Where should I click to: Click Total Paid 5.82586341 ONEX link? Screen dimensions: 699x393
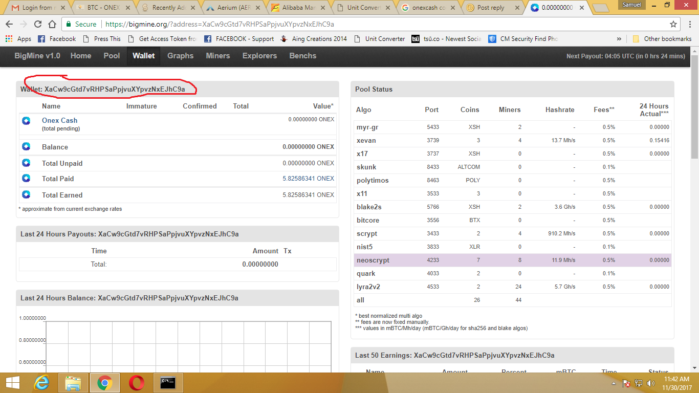tap(308, 179)
